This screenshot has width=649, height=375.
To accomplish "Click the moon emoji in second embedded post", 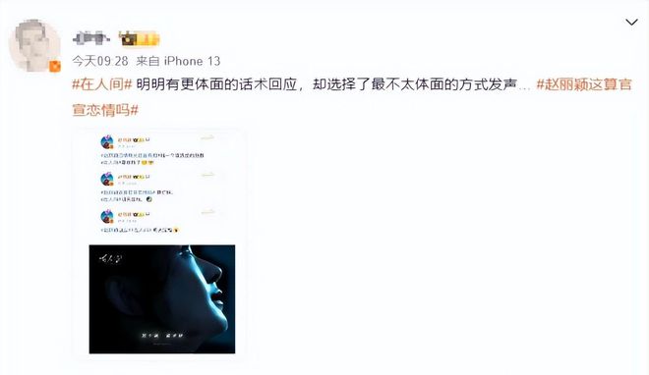I will tap(149, 199).
